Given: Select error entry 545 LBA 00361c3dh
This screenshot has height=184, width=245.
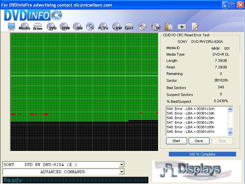Looking at the screenshot, I should [191, 113].
